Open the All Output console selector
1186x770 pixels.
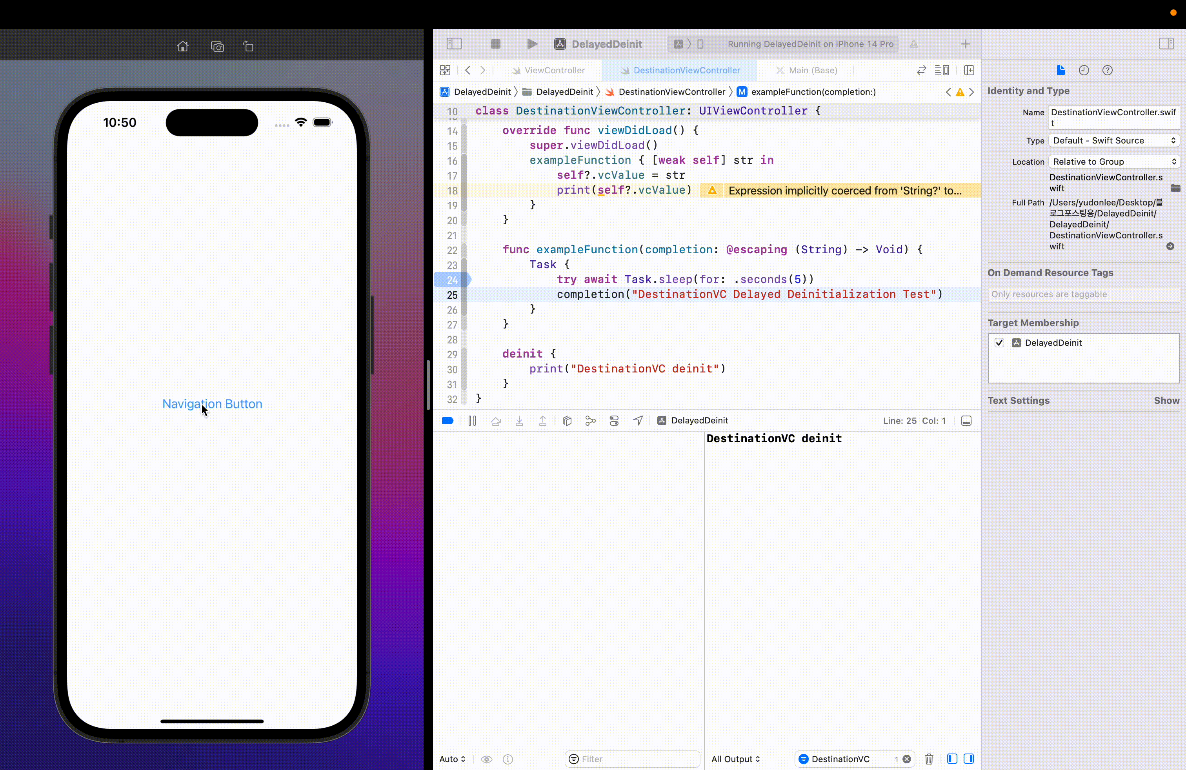[x=735, y=759]
